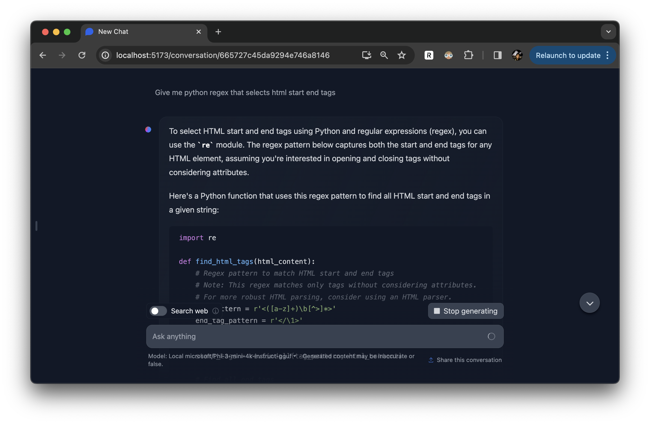Viewport: 650px width, 424px height.
Task: Open Chrome three-dot menu
Action: click(608, 55)
